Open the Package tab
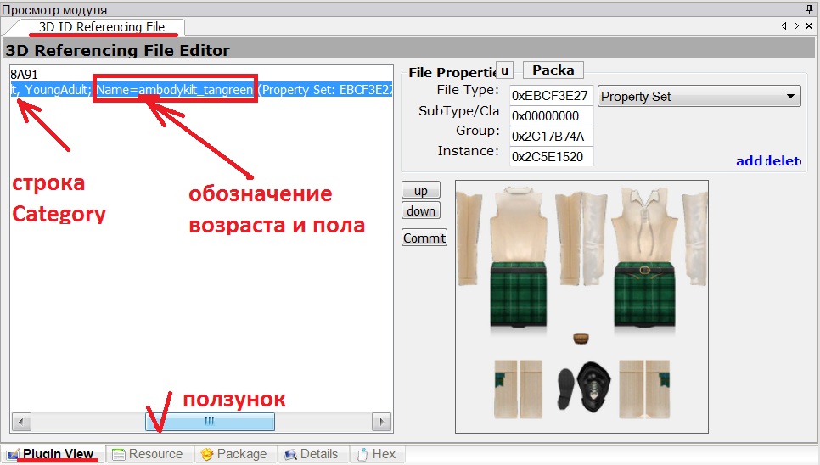820x465 pixels. tap(234, 454)
